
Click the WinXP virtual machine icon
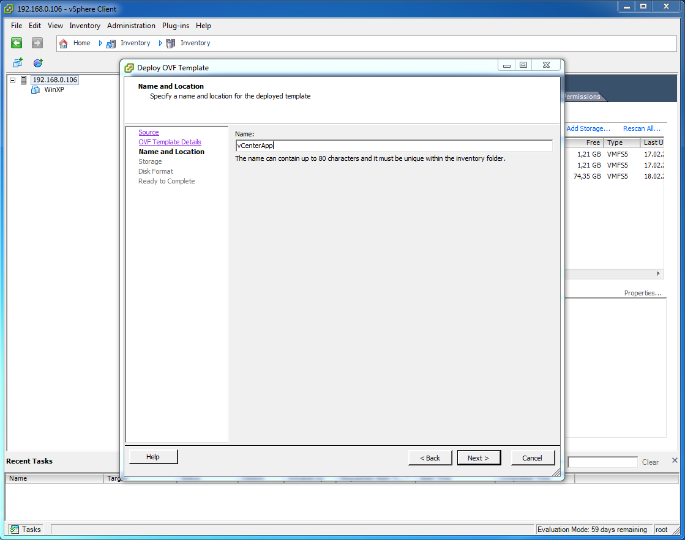[x=36, y=89]
